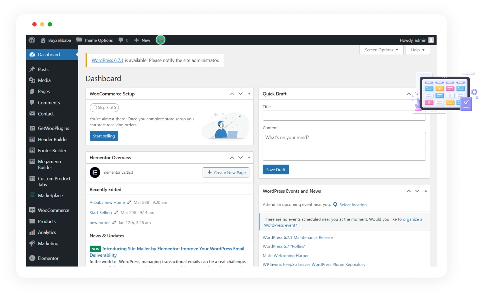
Task: Click the macOS green maximize dot
Action: (50, 24)
